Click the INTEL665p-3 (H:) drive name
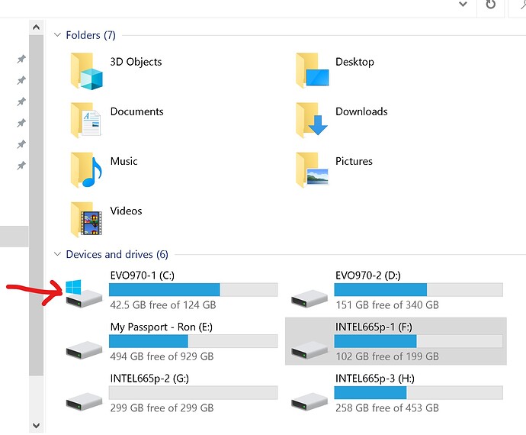Viewport: 526px width, 435px height. click(375, 379)
